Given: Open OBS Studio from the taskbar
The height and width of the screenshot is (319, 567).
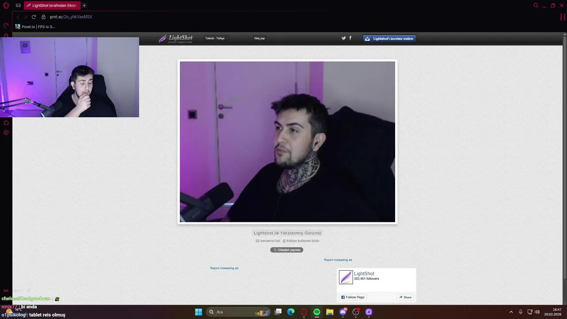Looking at the screenshot, I should pos(356,312).
